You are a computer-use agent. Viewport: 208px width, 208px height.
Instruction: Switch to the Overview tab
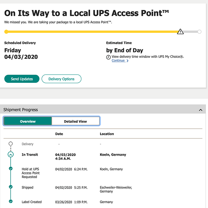28,121
